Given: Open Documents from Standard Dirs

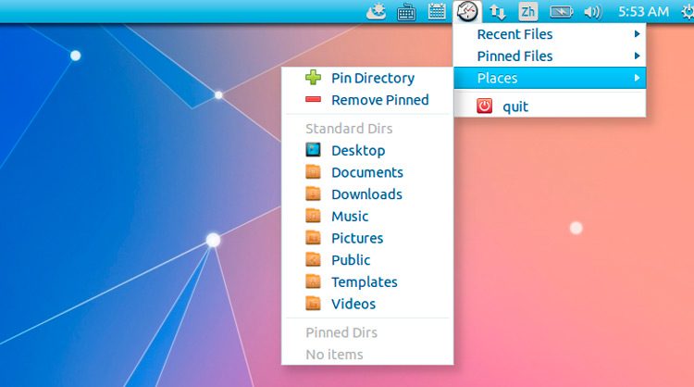Looking at the screenshot, I should coord(367,172).
